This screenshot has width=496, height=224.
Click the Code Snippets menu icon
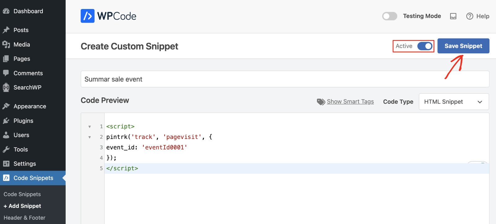pyautogui.click(x=6, y=178)
